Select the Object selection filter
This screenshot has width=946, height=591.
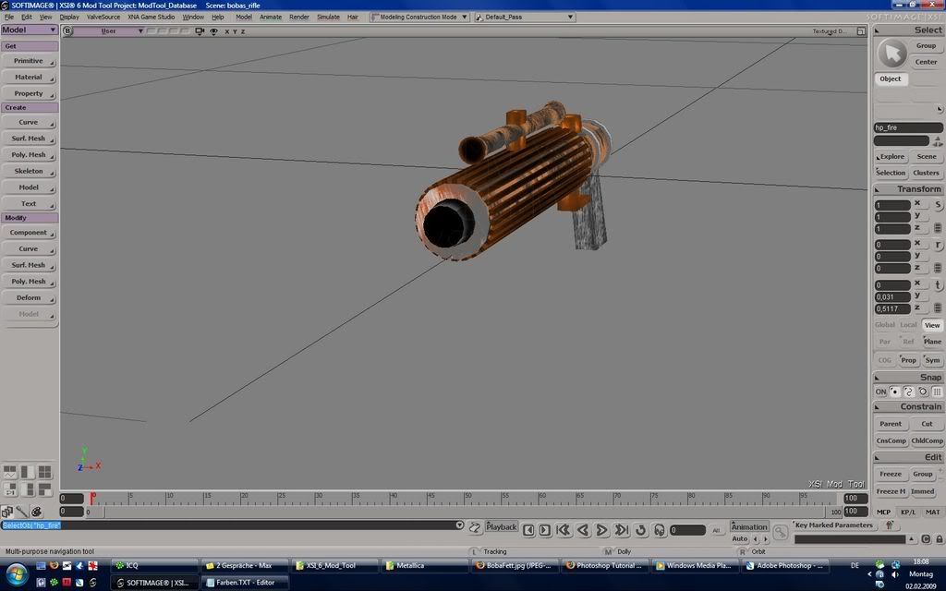(x=891, y=79)
